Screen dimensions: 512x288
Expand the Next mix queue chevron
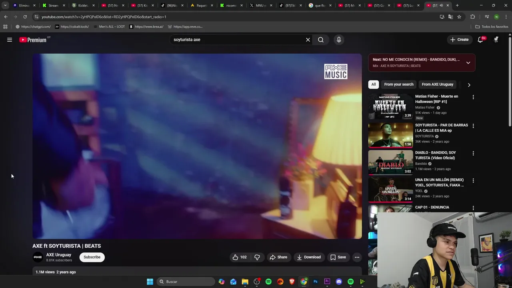468,63
